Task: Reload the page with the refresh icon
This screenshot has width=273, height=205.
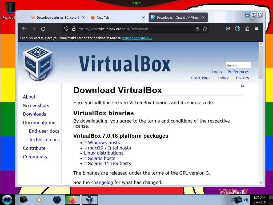Action: pos(43,29)
